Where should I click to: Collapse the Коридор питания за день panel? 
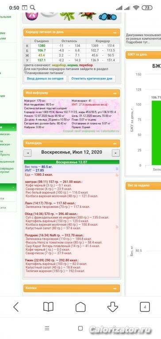click(x=115, y=32)
